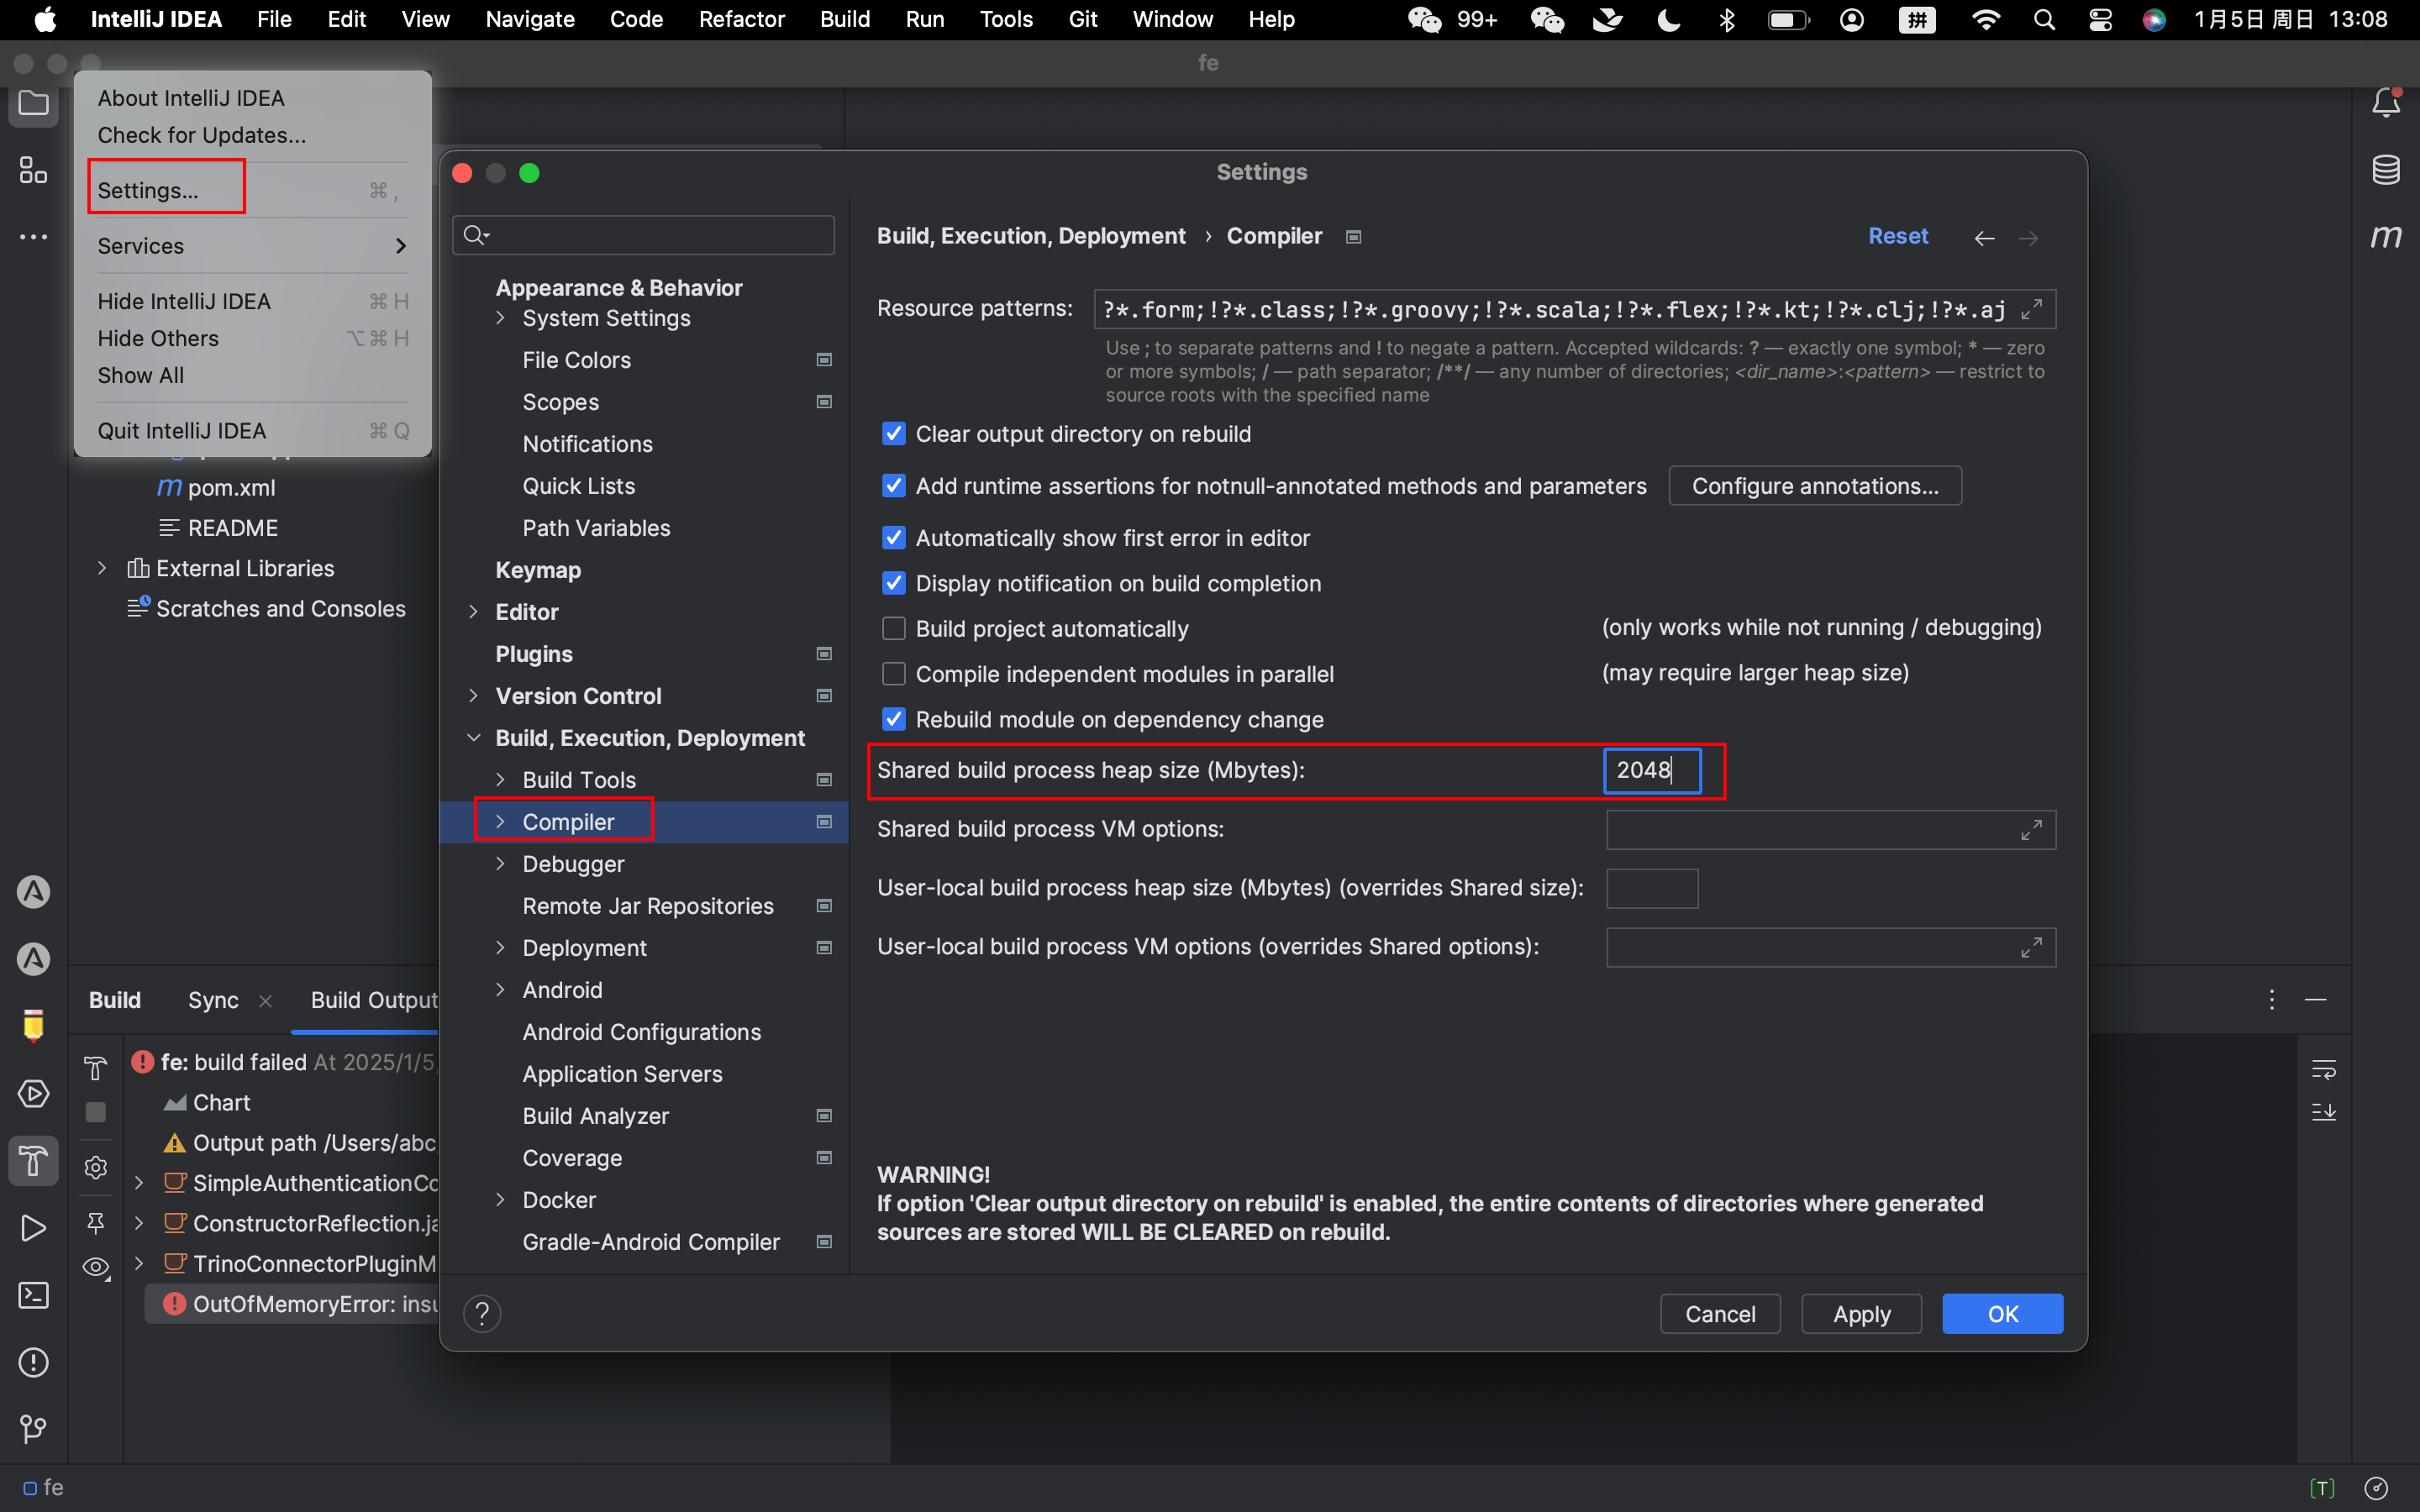Open the Notifications bell icon

(2386, 103)
